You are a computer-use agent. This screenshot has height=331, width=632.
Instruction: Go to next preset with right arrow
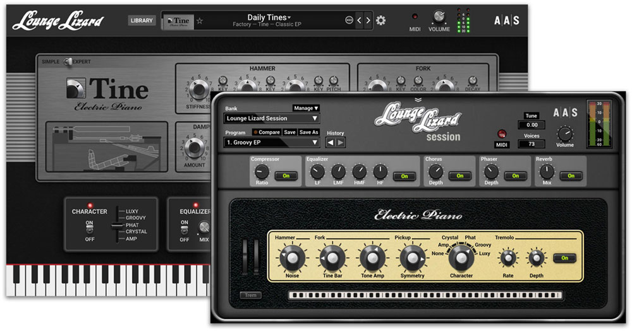click(x=368, y=20)
